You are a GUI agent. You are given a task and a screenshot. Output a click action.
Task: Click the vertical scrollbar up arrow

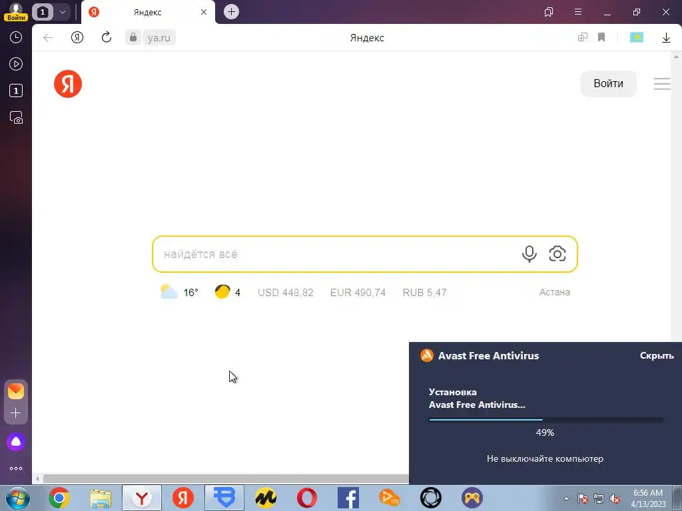(677, 57)
